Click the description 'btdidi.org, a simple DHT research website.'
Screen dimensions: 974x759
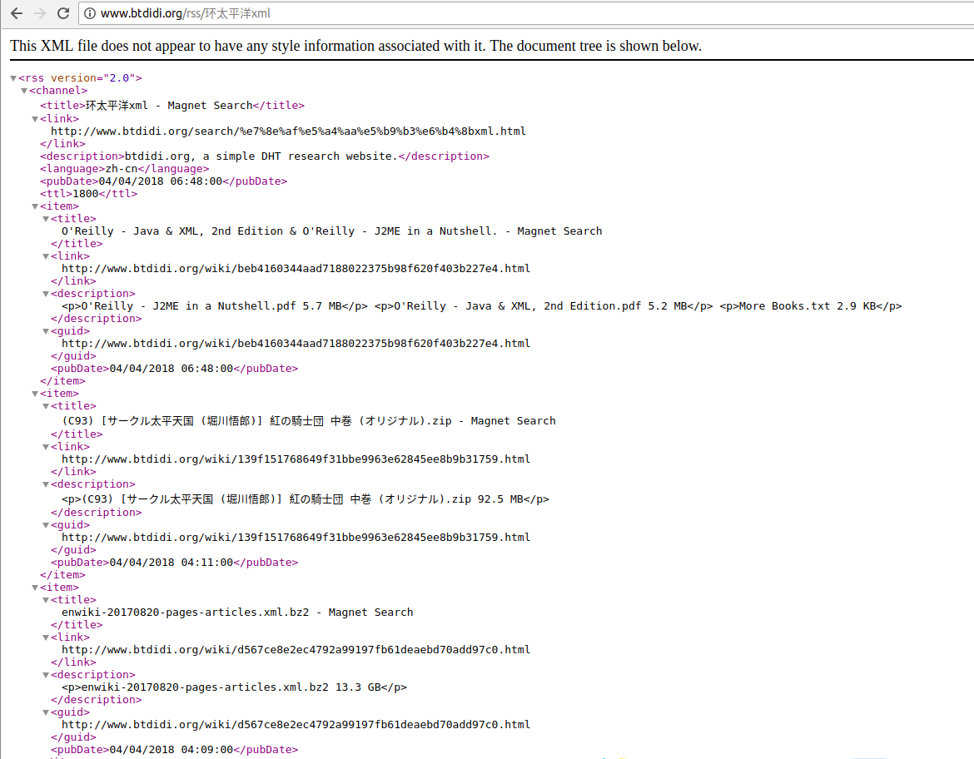(x=261, y=156)
